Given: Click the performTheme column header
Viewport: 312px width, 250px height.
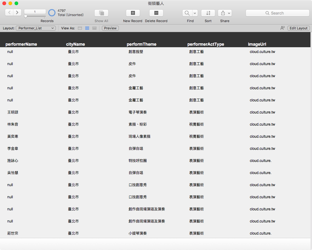Looking at the screenshot, I should pyautogui.click(x=142, y=44).
